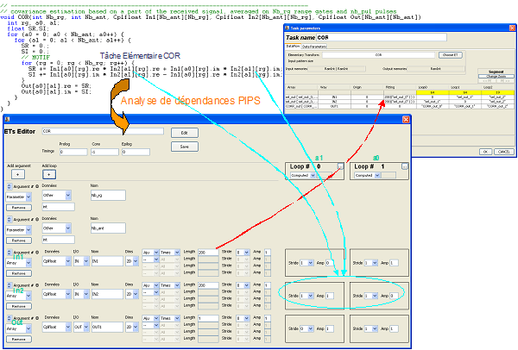Remove the OUT1 array argument
518x350 pixels.
point(17,341)
